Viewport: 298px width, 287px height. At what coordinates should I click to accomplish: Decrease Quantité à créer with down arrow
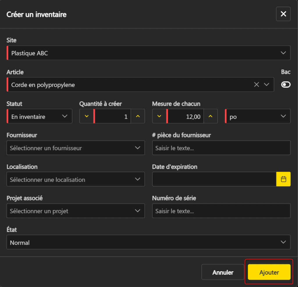[x=86, y=116]
